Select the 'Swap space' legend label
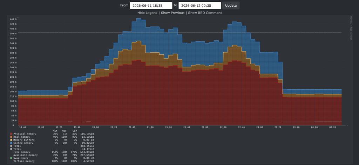 pos(21,158)
